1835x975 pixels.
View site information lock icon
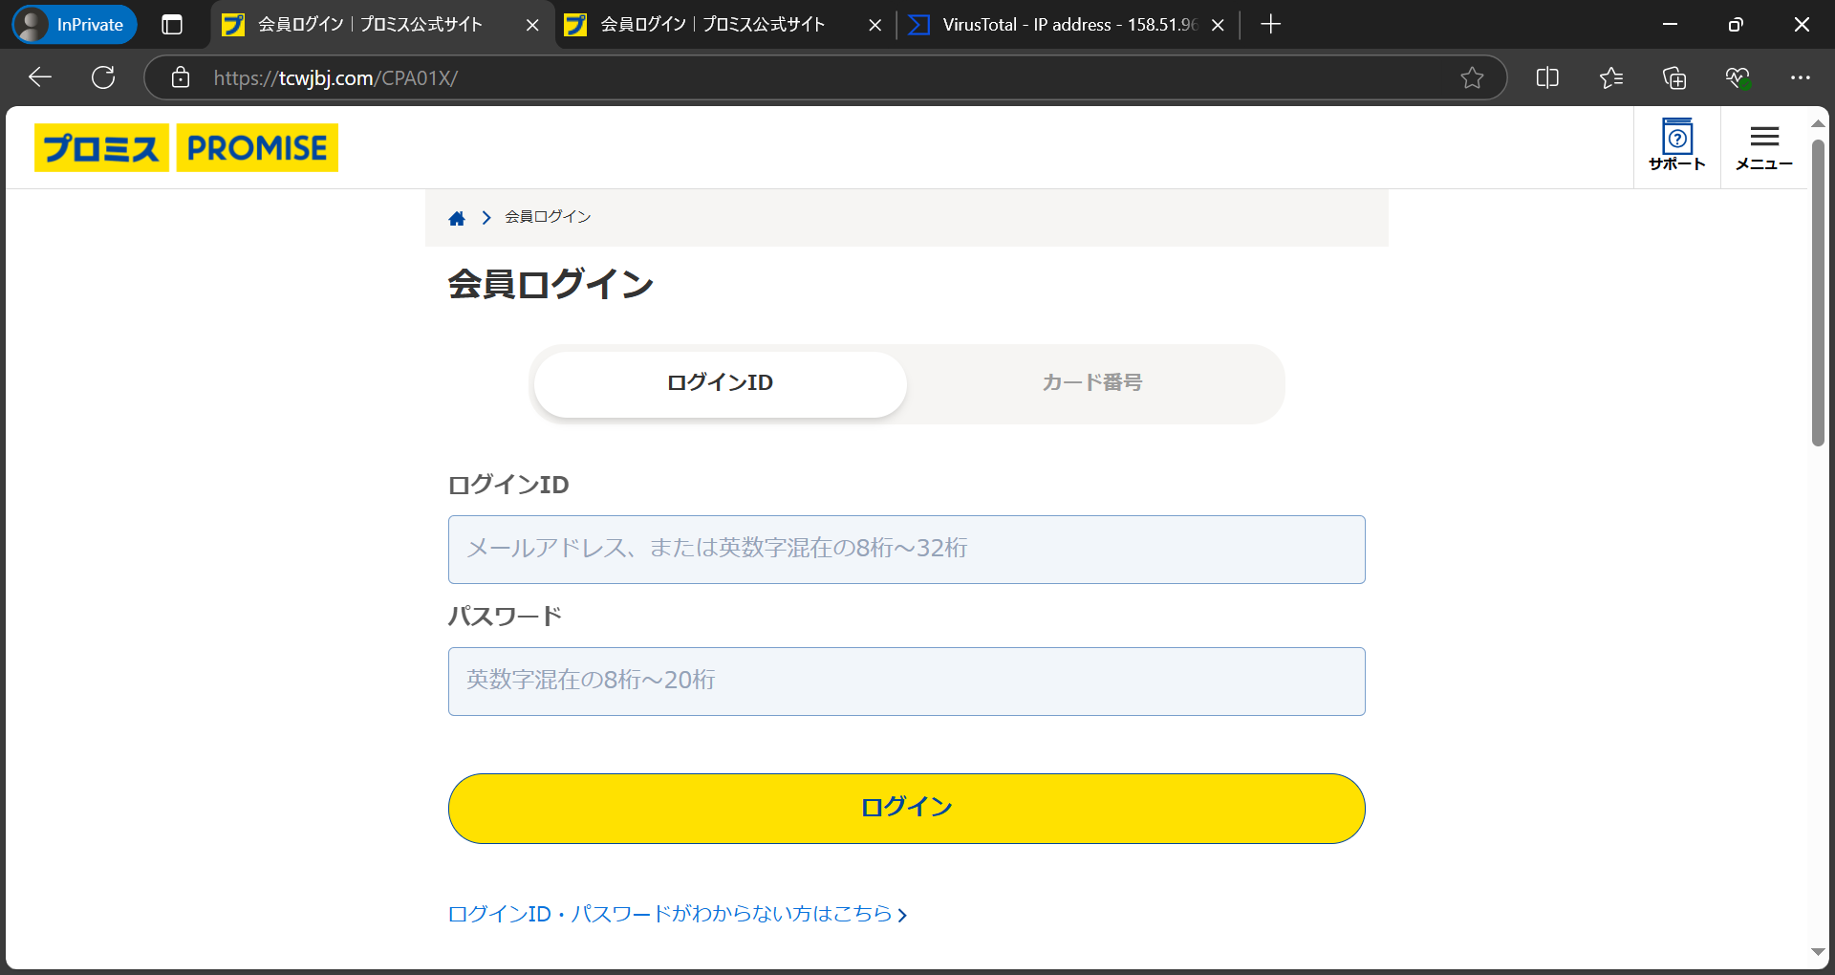point(181,77)
